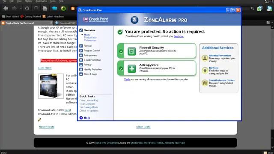Switch to the Download FREE browser tab

(66, 23)
